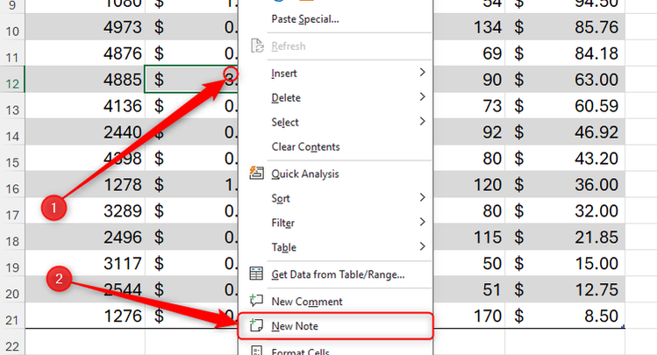Screen dimensions: 657x355
Task: Select row header 15
Action: tap(12, 159)
